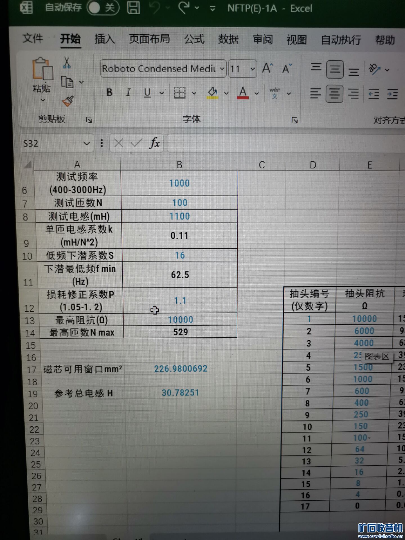Click the Cut scissors icon
405x540 pixels.
tap(67, 62)
